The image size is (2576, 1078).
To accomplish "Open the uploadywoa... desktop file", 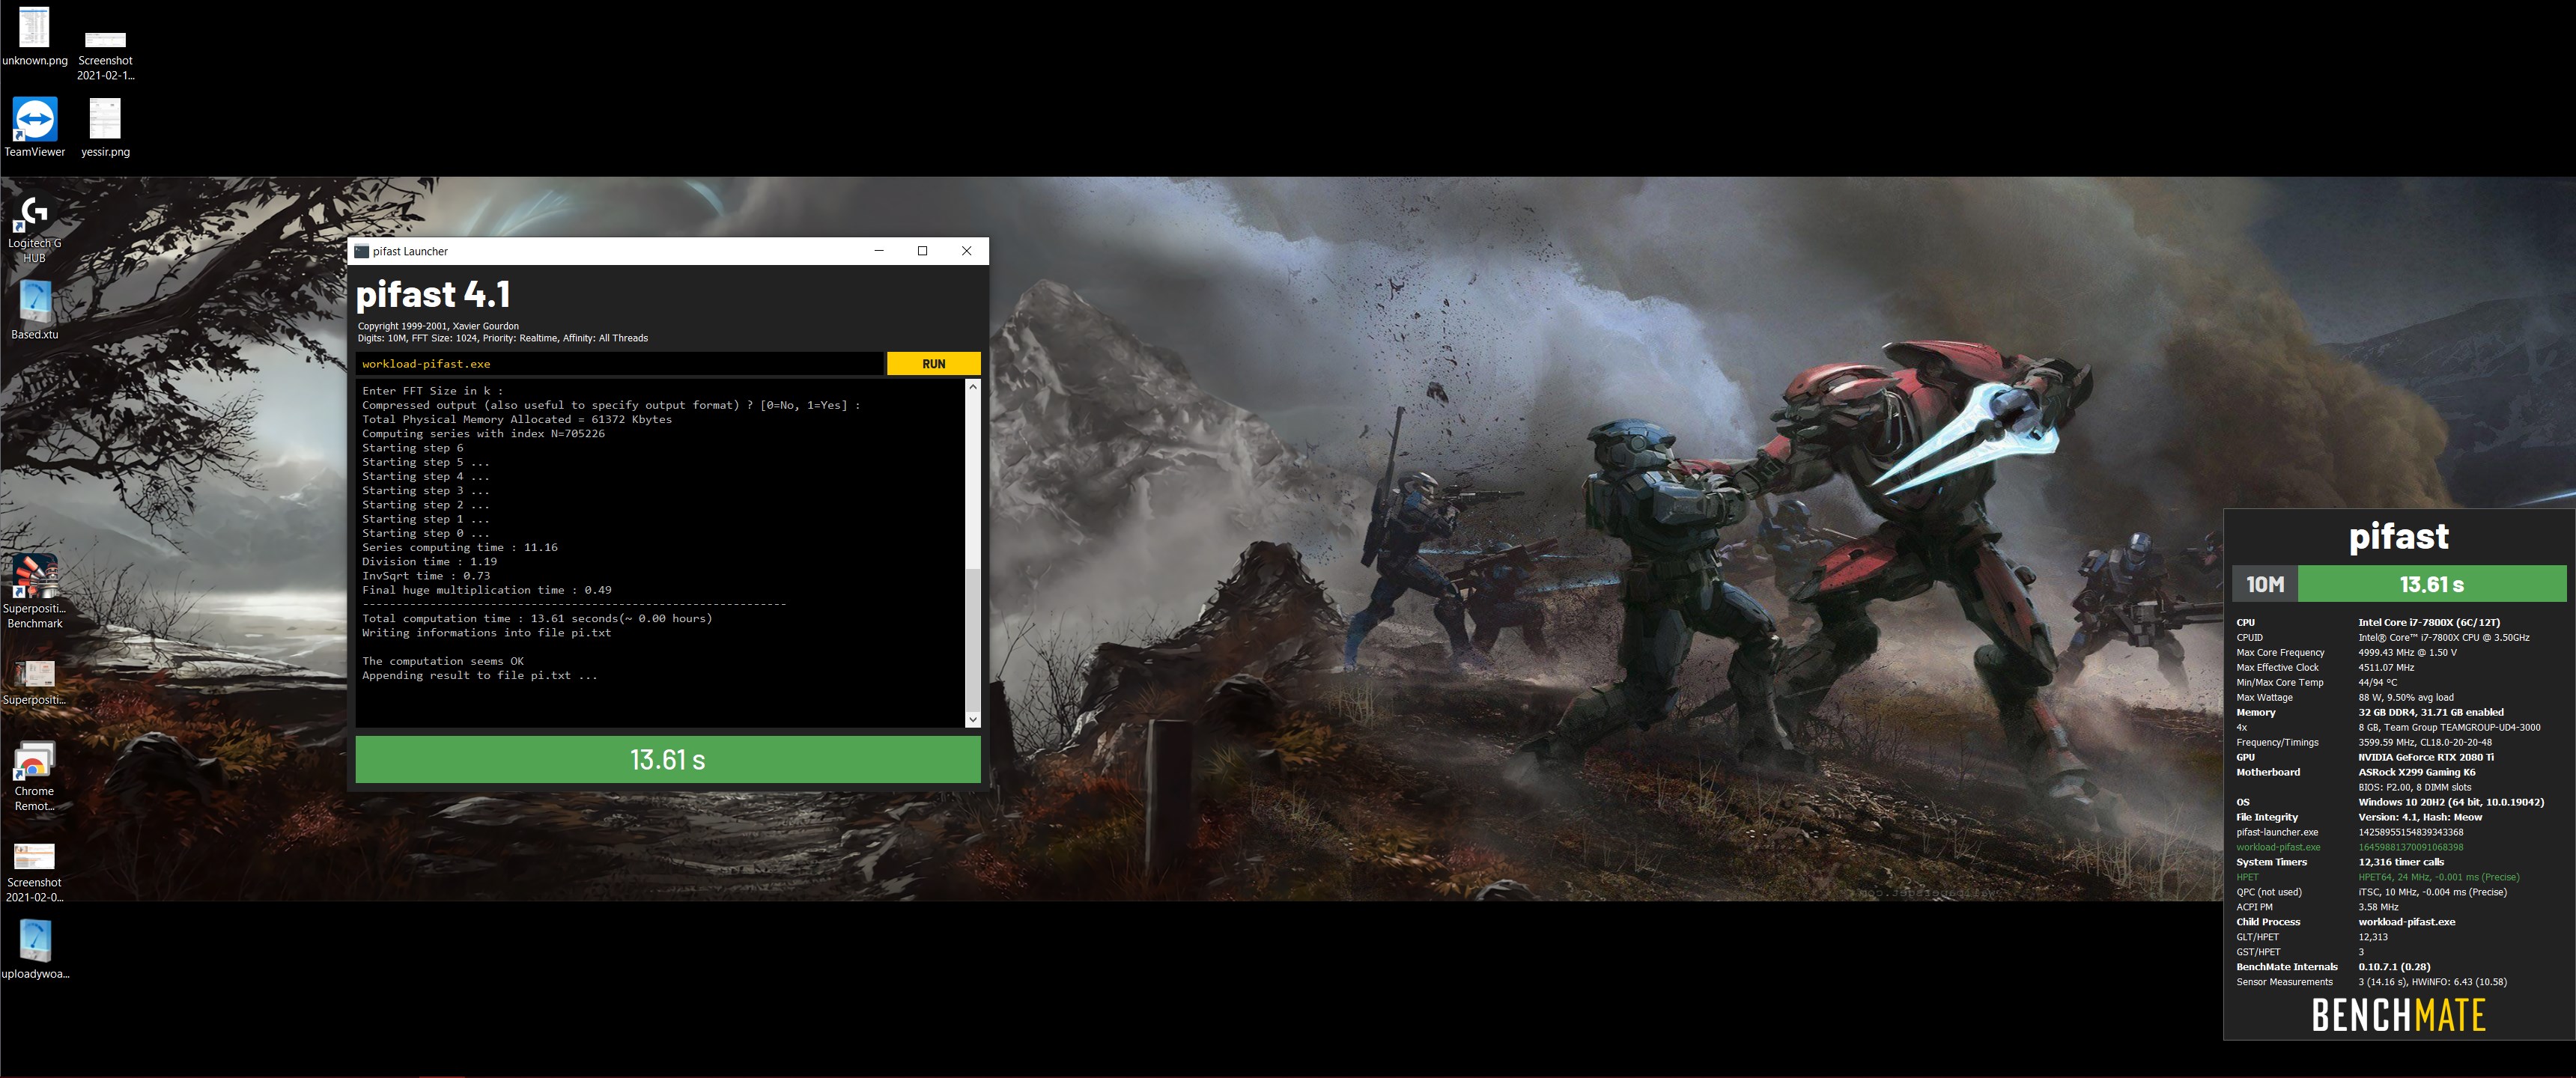I will coord(34,950).
